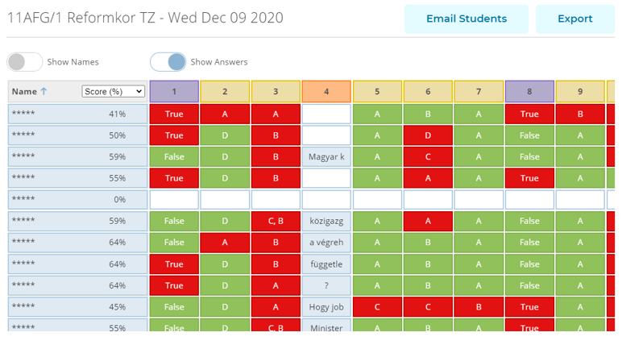622x349 pixels.
Task: Open question 8 purple column header
Action: tap(529, 92)
